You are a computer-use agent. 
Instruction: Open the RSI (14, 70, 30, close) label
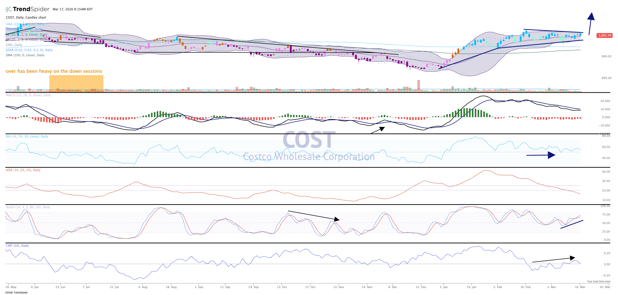click(27, 137)
